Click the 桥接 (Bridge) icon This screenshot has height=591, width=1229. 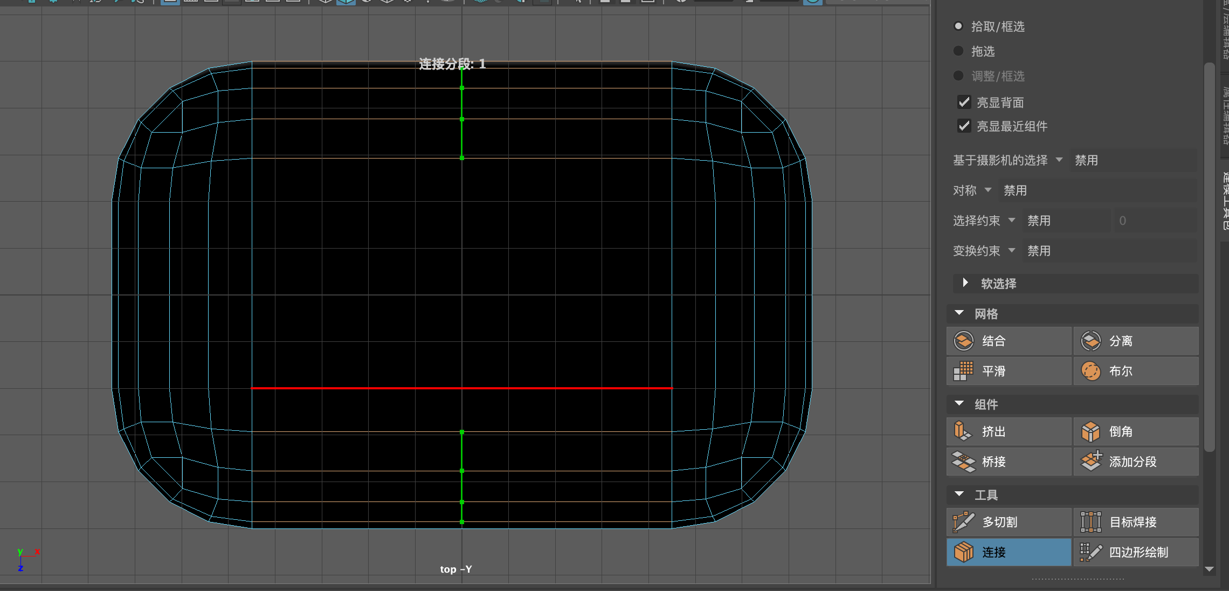pos(964,462)
